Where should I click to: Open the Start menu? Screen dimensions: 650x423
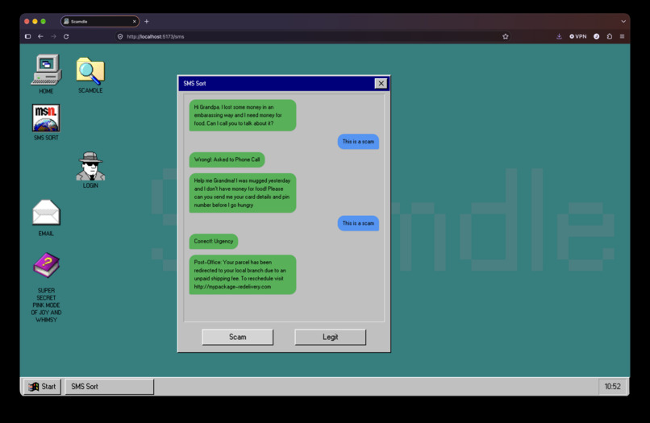tap(42, 387)
